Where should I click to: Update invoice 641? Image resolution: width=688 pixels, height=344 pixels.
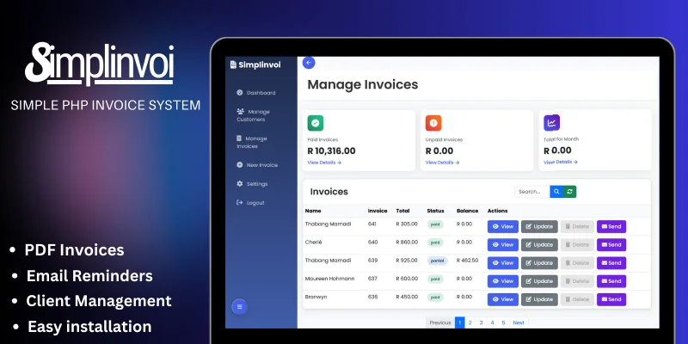539,227
